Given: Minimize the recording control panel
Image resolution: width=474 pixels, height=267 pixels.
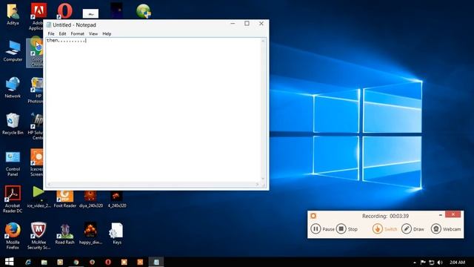Looking at the screenshot, I should click(441, 214).
